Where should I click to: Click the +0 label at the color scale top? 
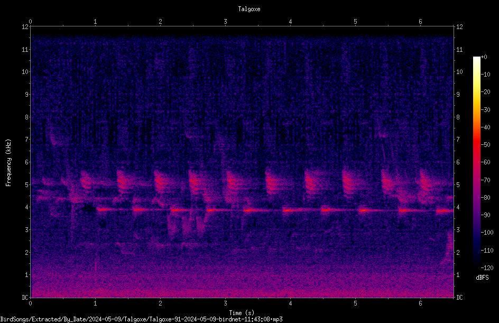pyautogui.click(x=484, y=57)
